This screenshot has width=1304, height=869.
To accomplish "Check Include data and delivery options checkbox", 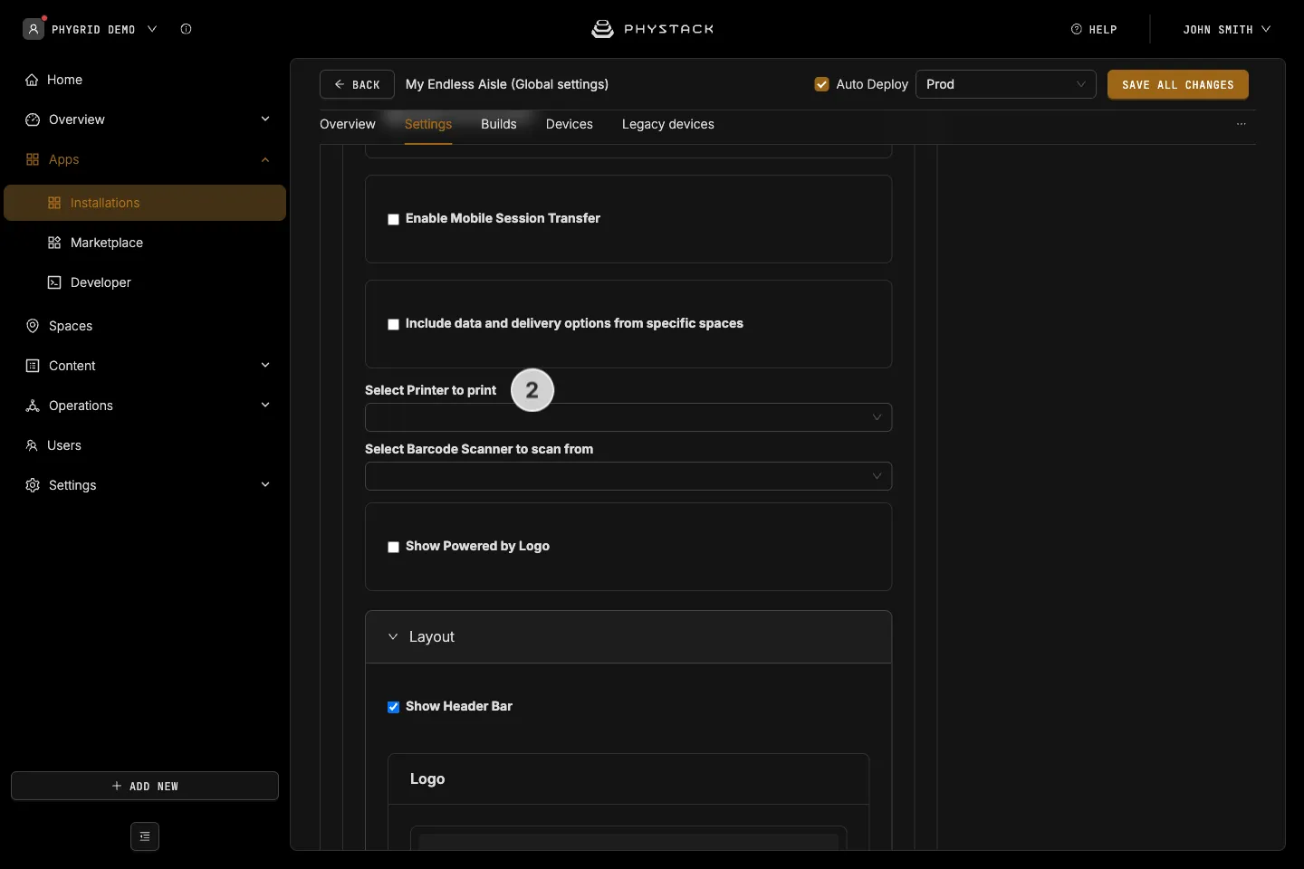I will [x=393, y=324].
